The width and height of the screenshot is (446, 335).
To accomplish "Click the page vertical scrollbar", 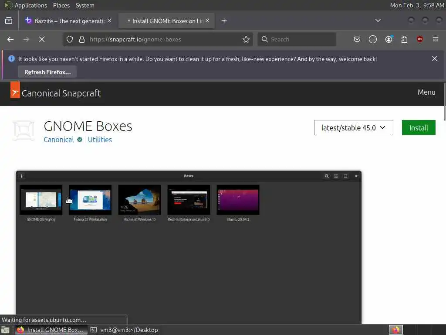I will [x=445, y=102].
